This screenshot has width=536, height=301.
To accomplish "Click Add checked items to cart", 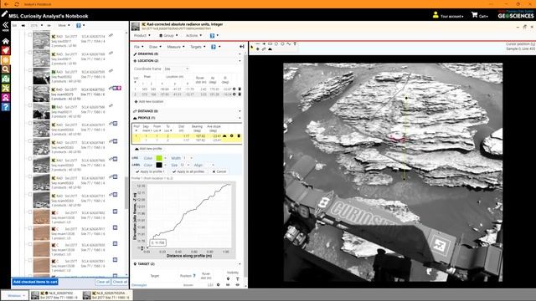I will tap(35, 282).
